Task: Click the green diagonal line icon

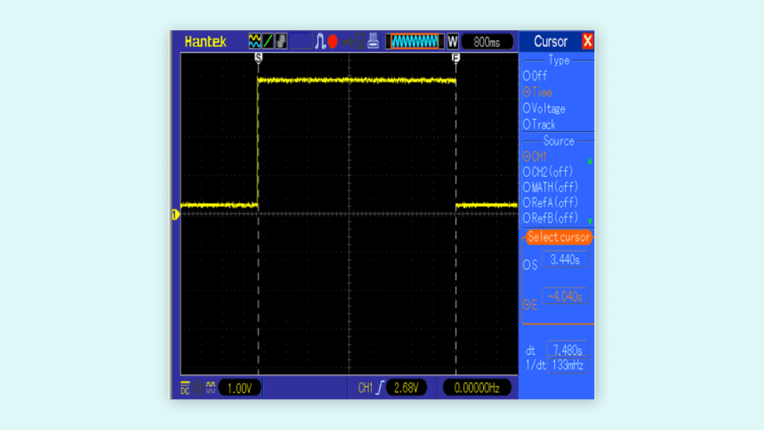Action: click(x=268, y=41)
